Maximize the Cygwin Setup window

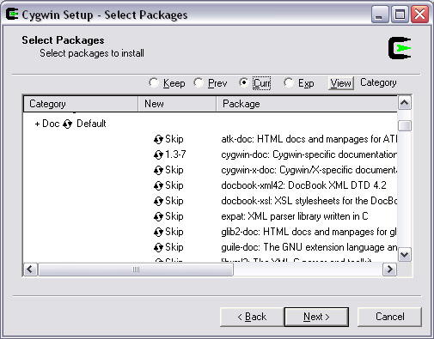pos(400,15)
